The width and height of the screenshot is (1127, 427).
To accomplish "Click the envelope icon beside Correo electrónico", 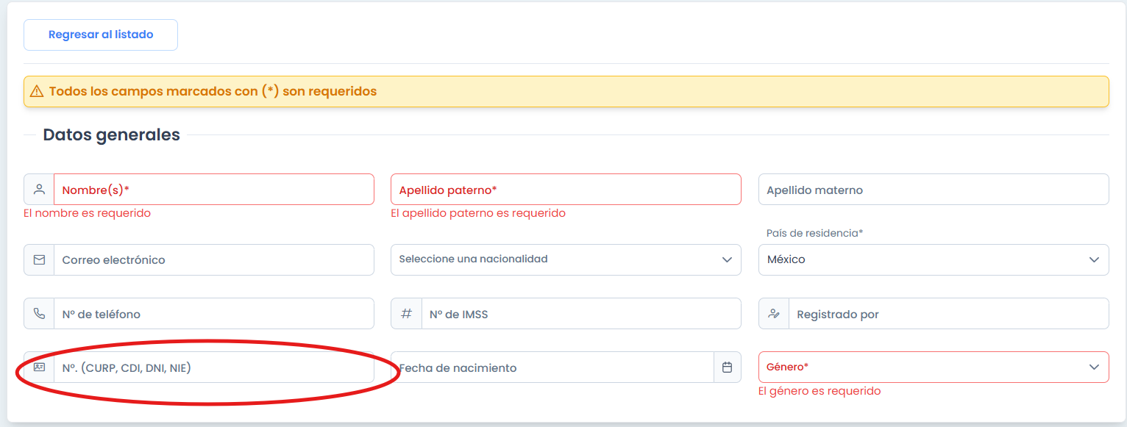I will pyautogui.click(x=39, y=260).
